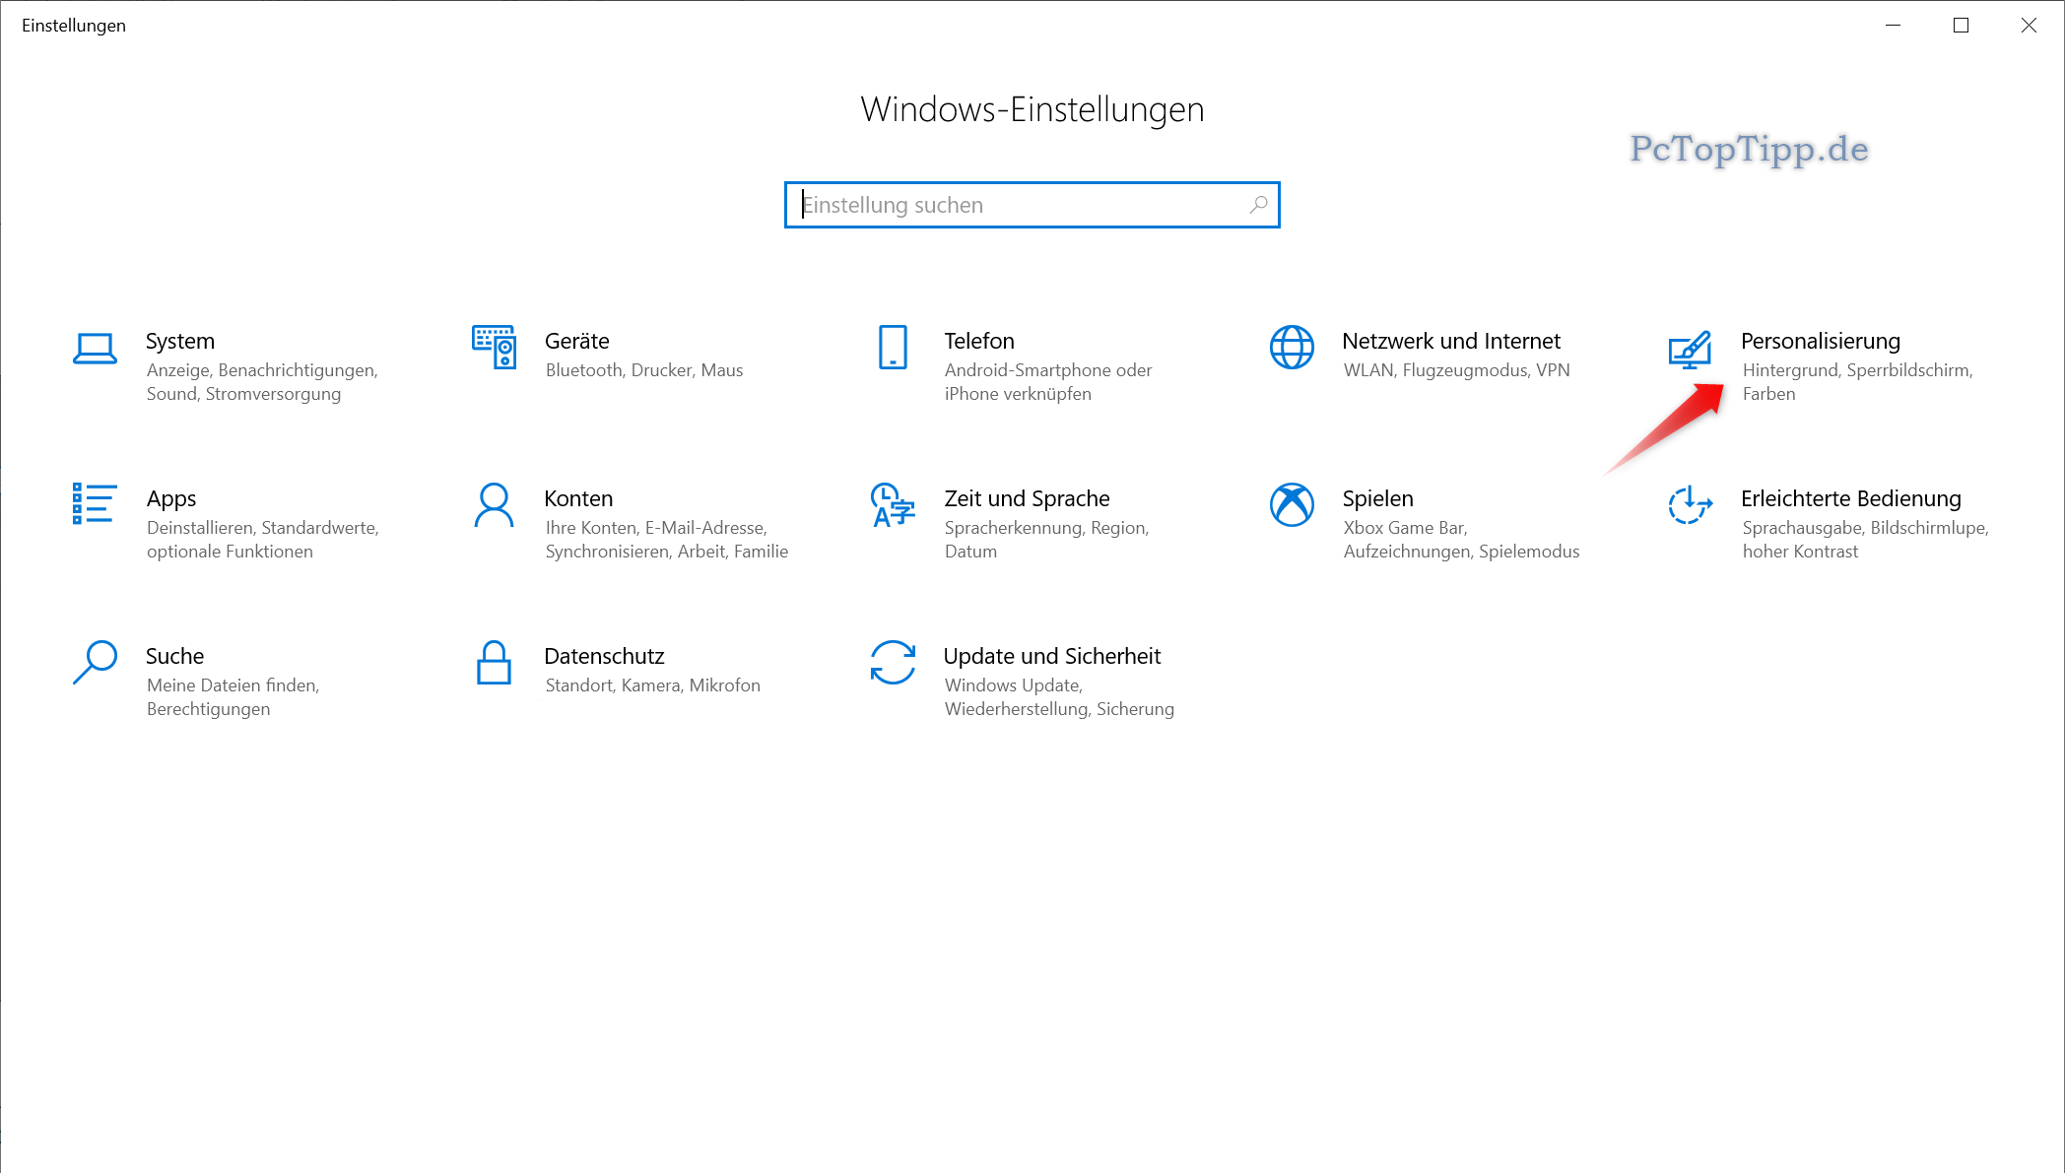Click 'WLAN, Flugzeugmodus, VPN' description
Viewport: 2065px width, 1173px height.
[1456, 370]
